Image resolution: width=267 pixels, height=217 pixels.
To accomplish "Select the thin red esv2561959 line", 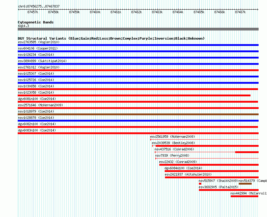I will pos(205,140).
